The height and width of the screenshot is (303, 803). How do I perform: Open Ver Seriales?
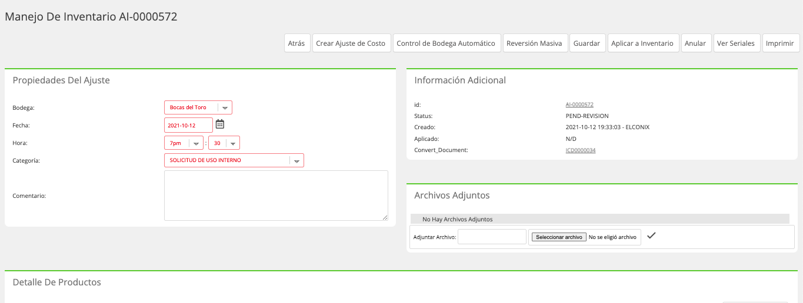(737, 43)
